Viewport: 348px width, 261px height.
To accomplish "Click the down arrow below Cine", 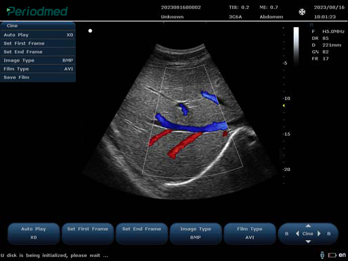I will coord(308,241).
